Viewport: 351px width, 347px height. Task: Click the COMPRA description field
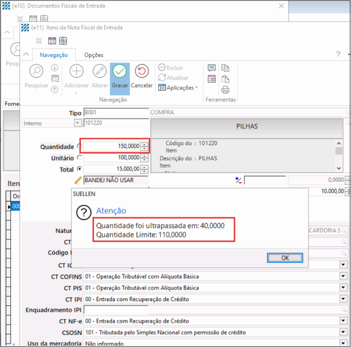(x=247, y=112)
